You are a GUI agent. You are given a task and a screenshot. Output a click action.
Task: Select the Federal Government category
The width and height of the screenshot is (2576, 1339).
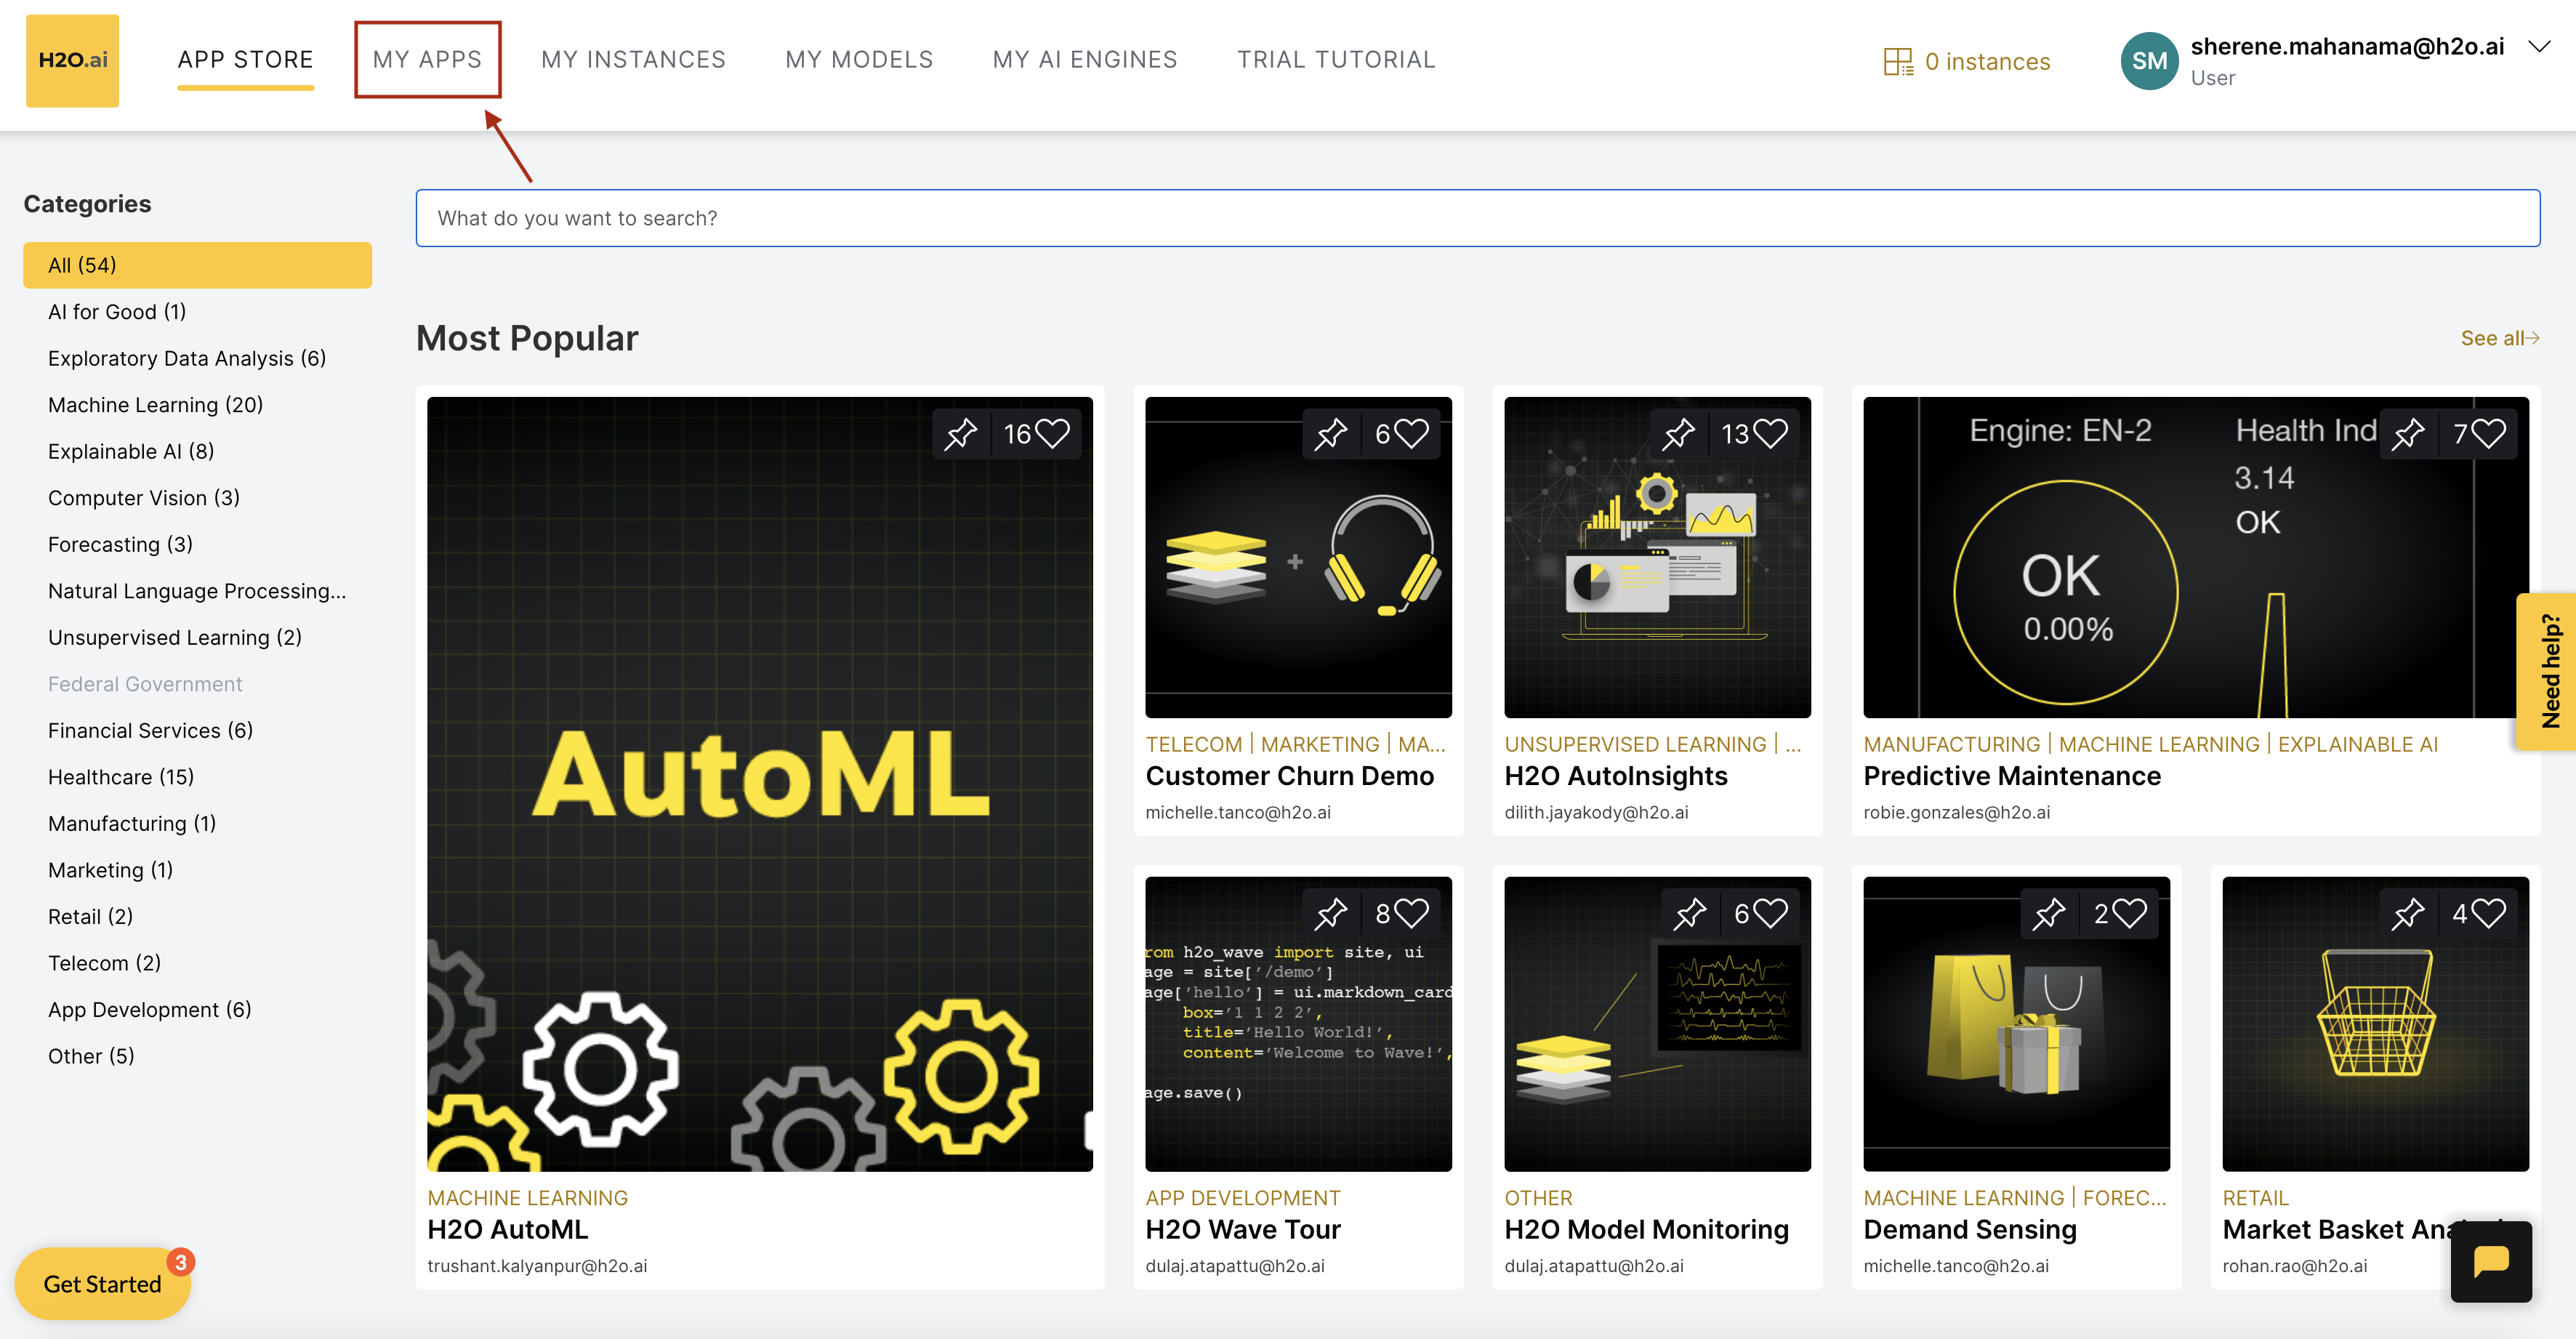click(145, 684)
